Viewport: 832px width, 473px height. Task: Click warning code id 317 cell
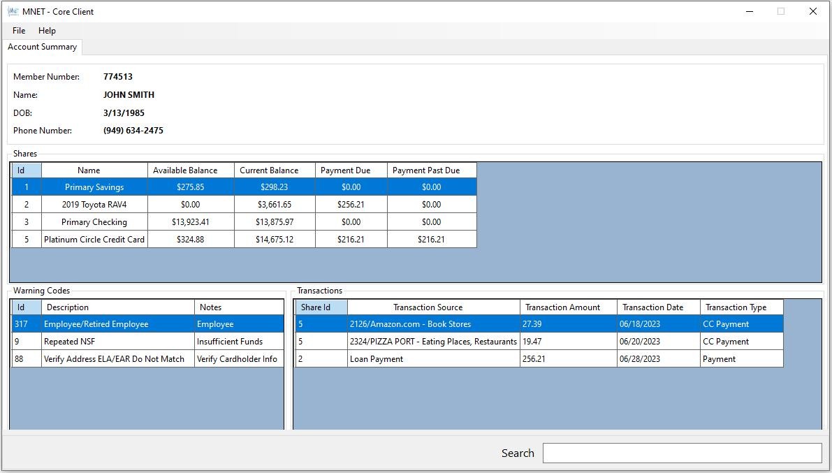tap(27, 323)
